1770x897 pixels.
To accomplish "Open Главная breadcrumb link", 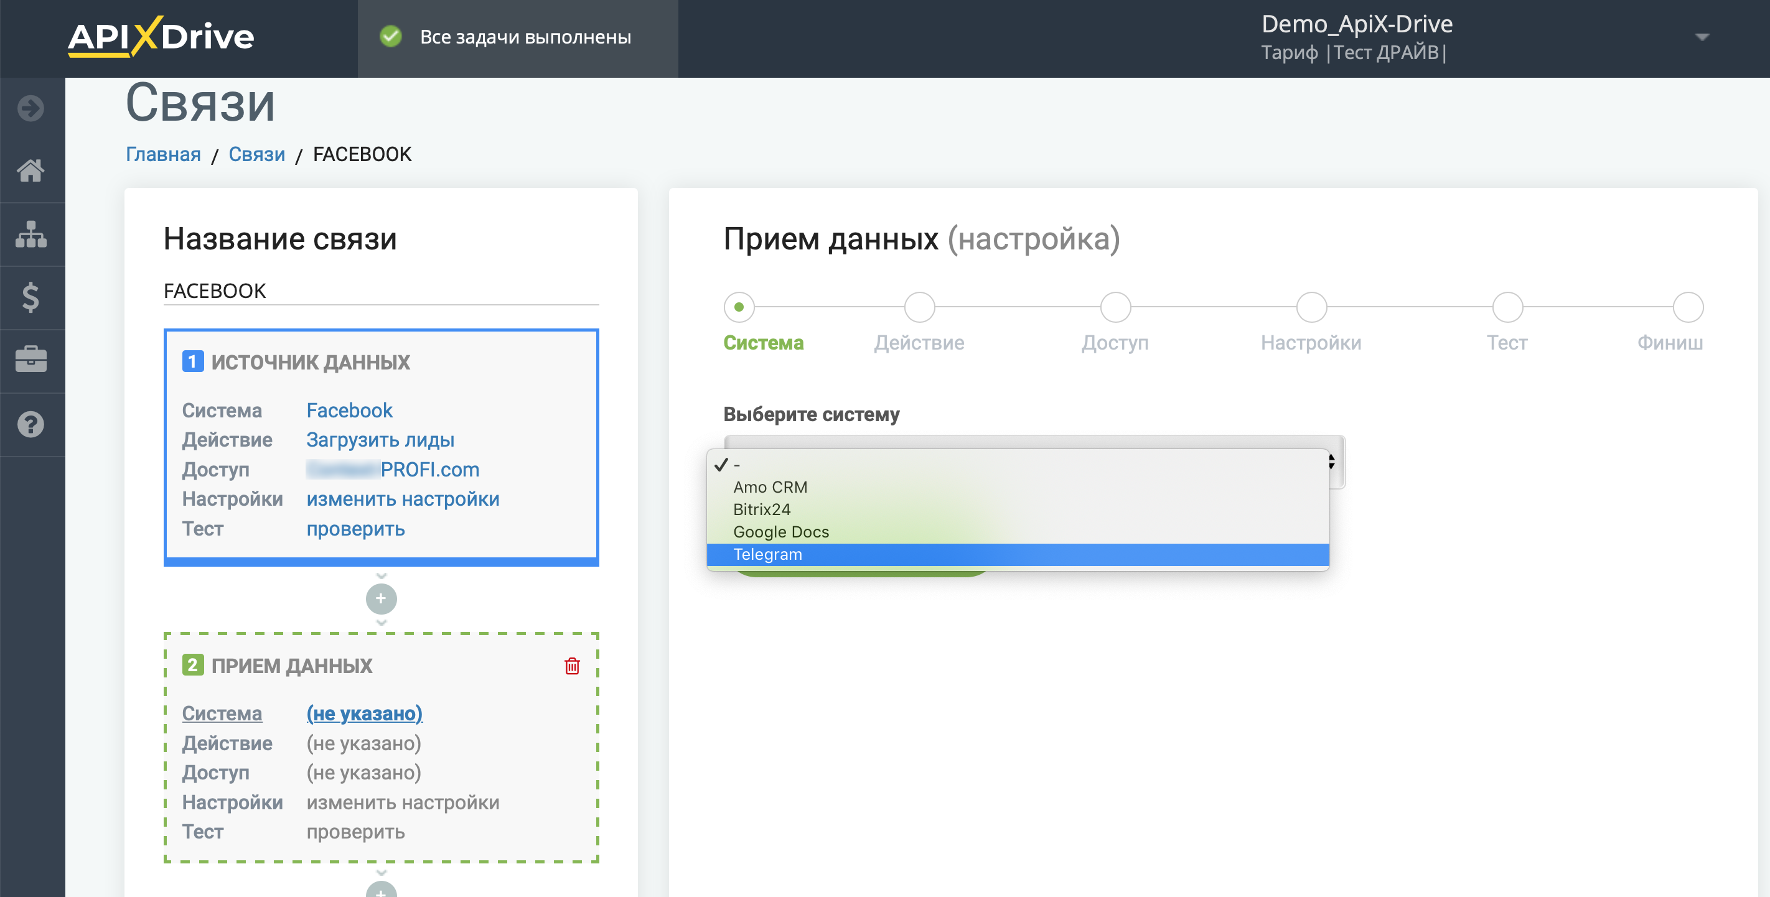I will [163, 154].
